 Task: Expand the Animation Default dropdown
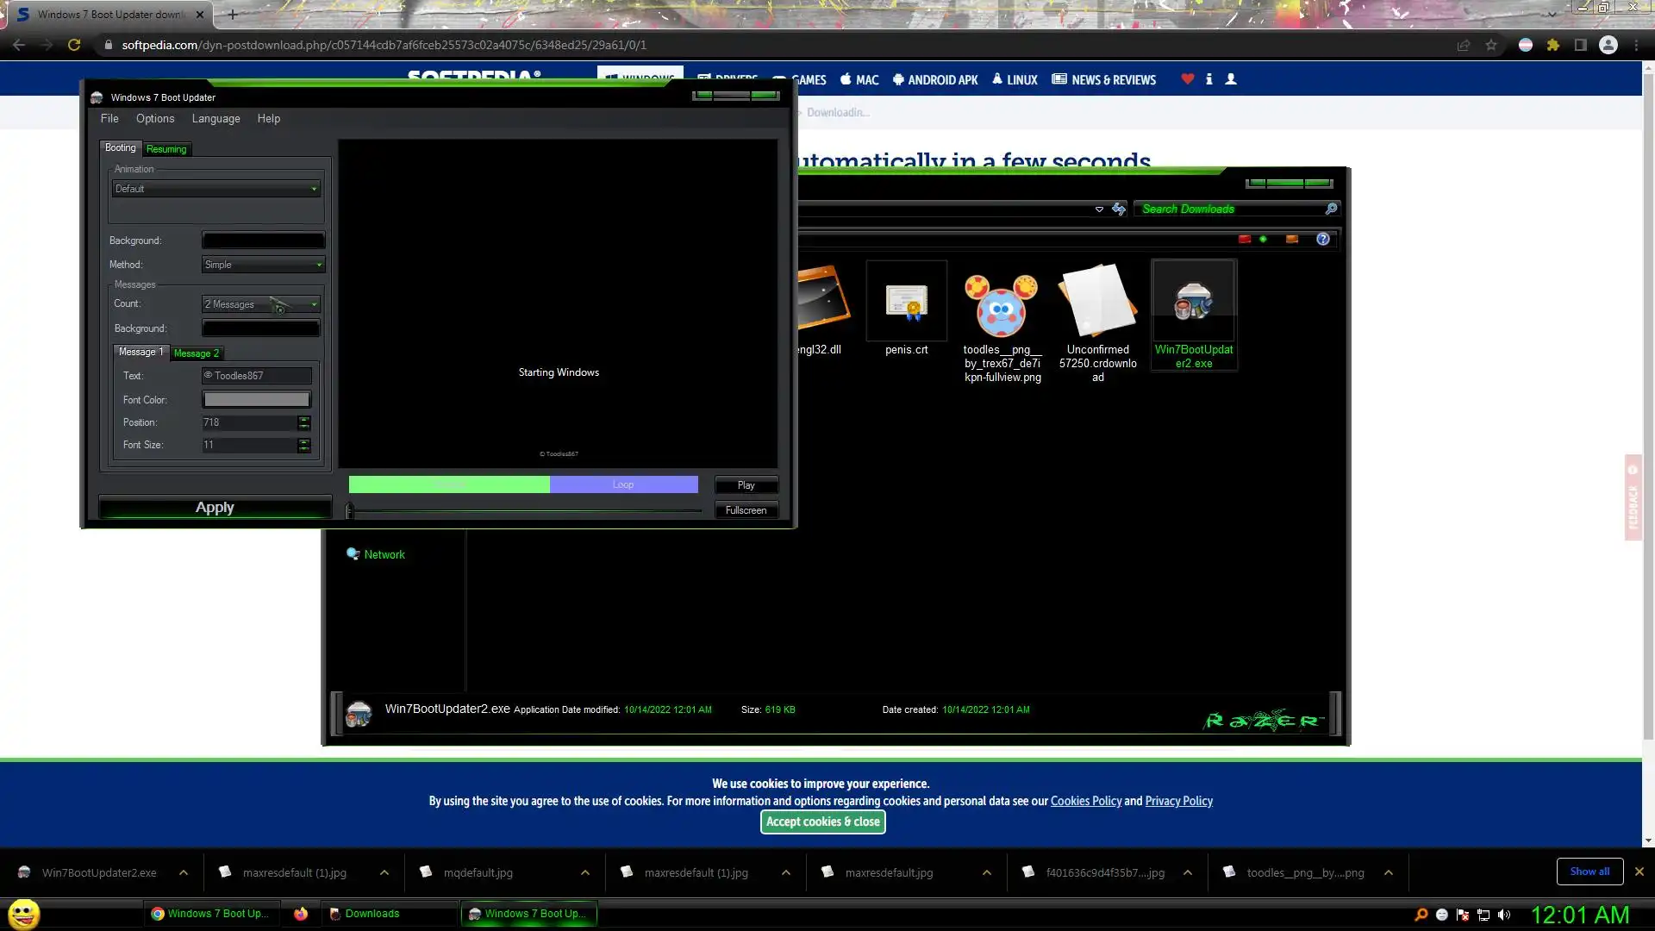point(216,189)
